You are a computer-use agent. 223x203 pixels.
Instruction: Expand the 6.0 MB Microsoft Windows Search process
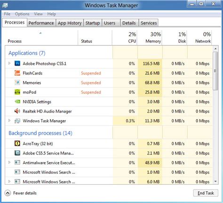(x=9, y=181)
